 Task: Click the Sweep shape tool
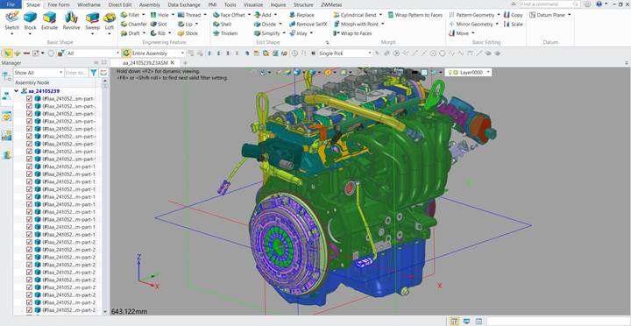point(93,21)
